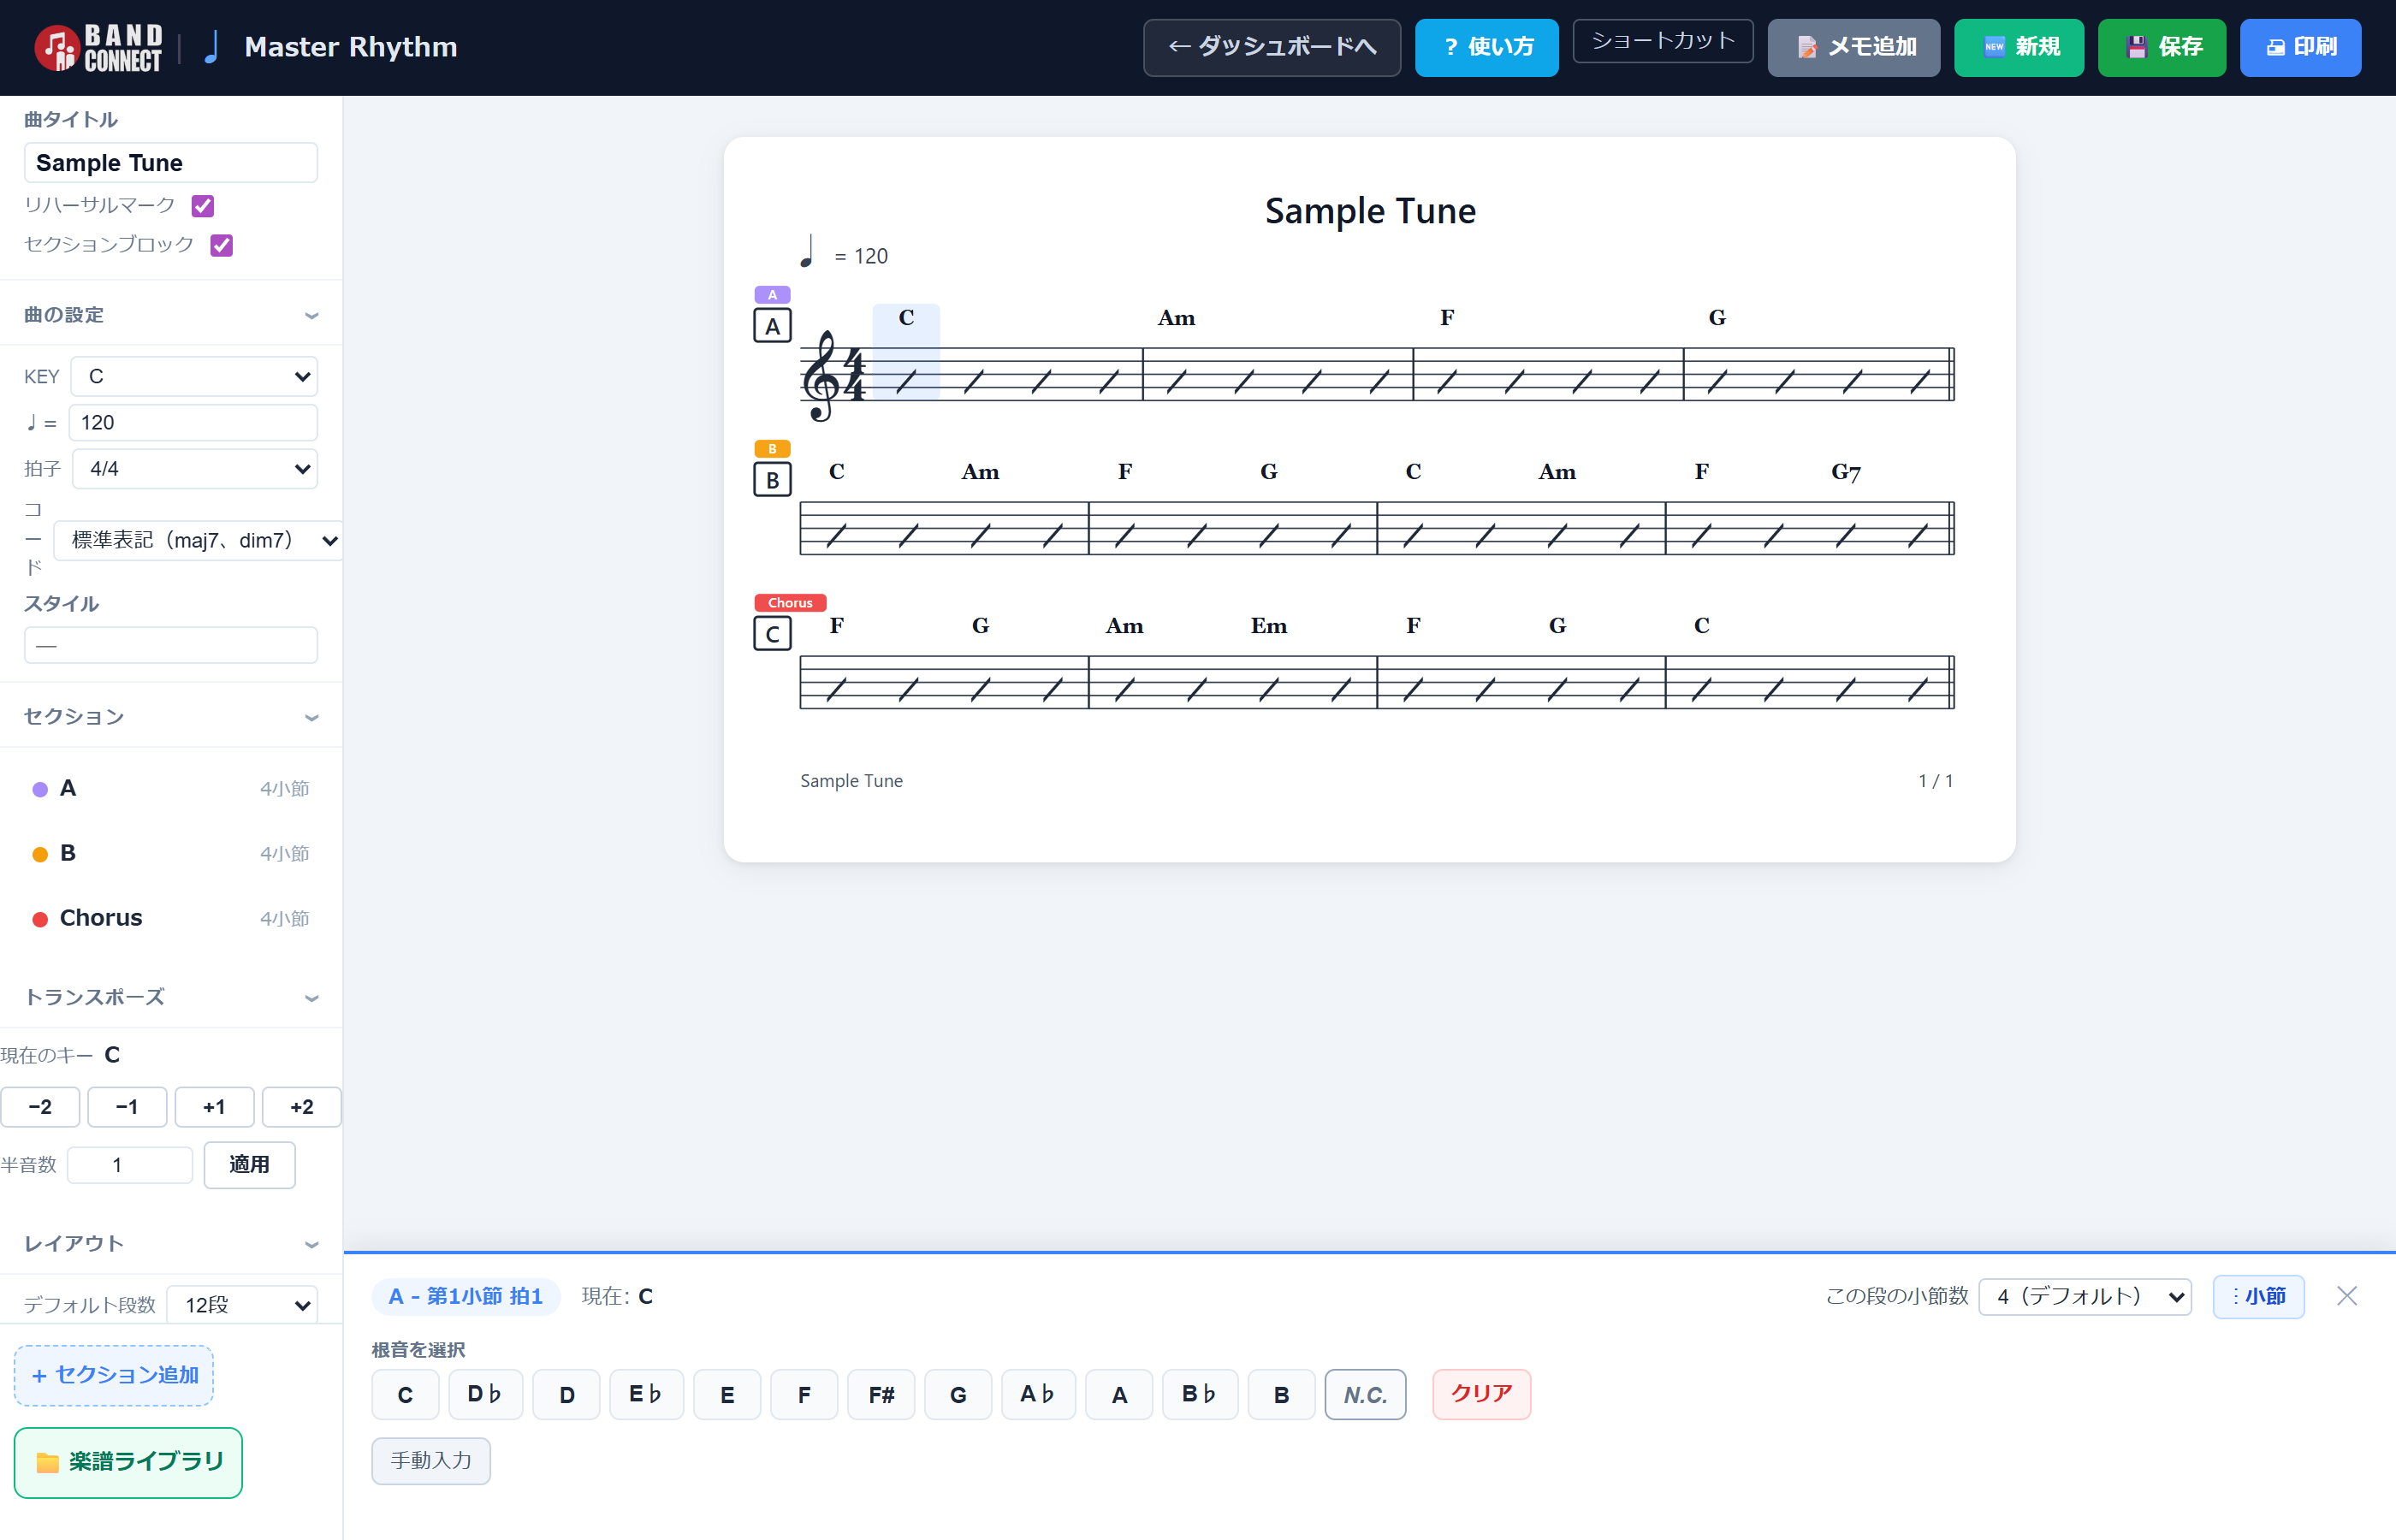
Task: Select root note E♭
Action: coord(646,1395)
